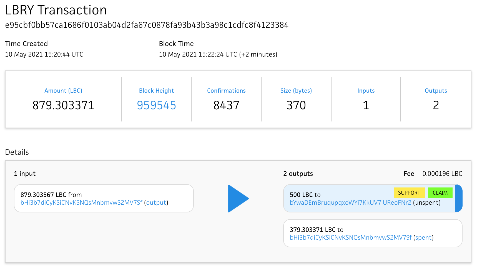
Task: Click the "2 outputs" heading
Action: [298, 174]
